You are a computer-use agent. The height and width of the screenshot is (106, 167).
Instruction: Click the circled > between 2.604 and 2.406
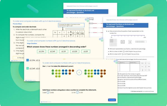pyautogui.click(x=48, y=92)
